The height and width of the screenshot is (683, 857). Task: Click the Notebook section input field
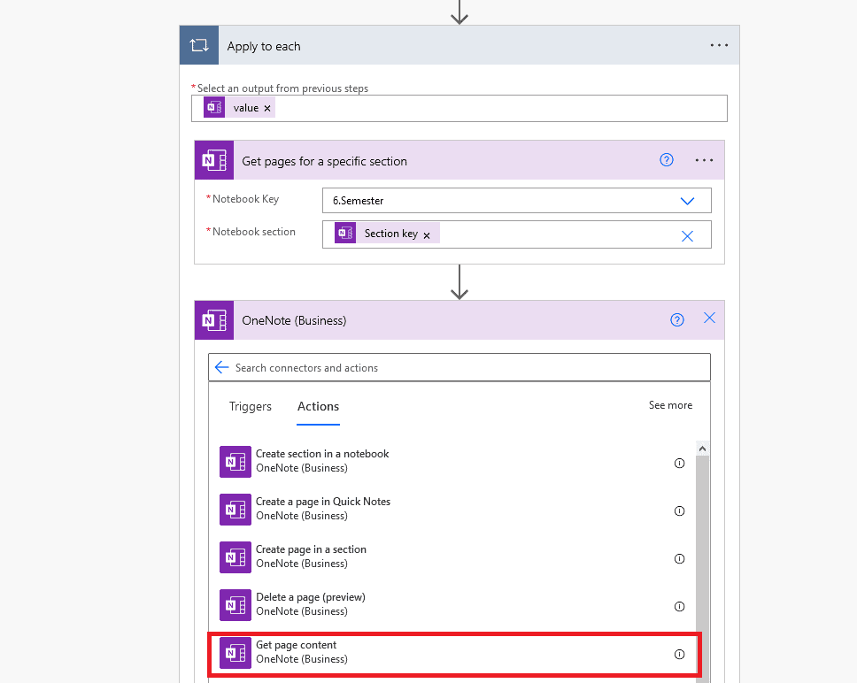516,234
